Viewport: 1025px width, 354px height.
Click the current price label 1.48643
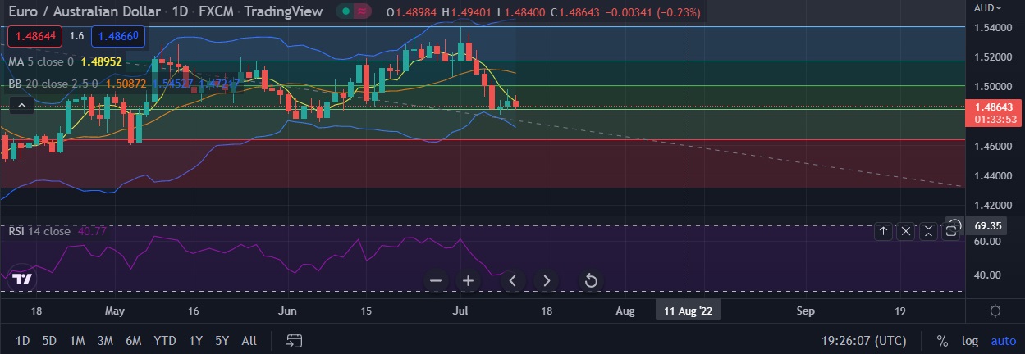click(994, 107)
